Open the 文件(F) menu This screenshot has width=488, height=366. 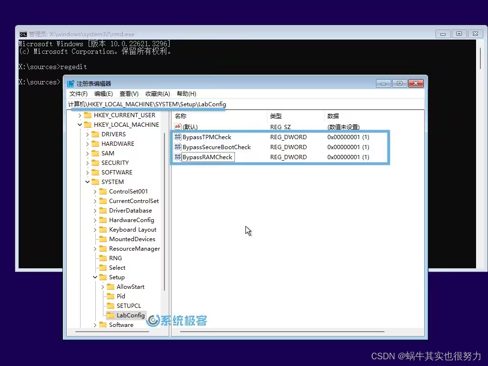tap(79, 94)
